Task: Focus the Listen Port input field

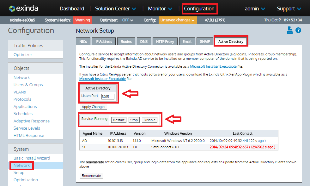Action: click(108, 96)
